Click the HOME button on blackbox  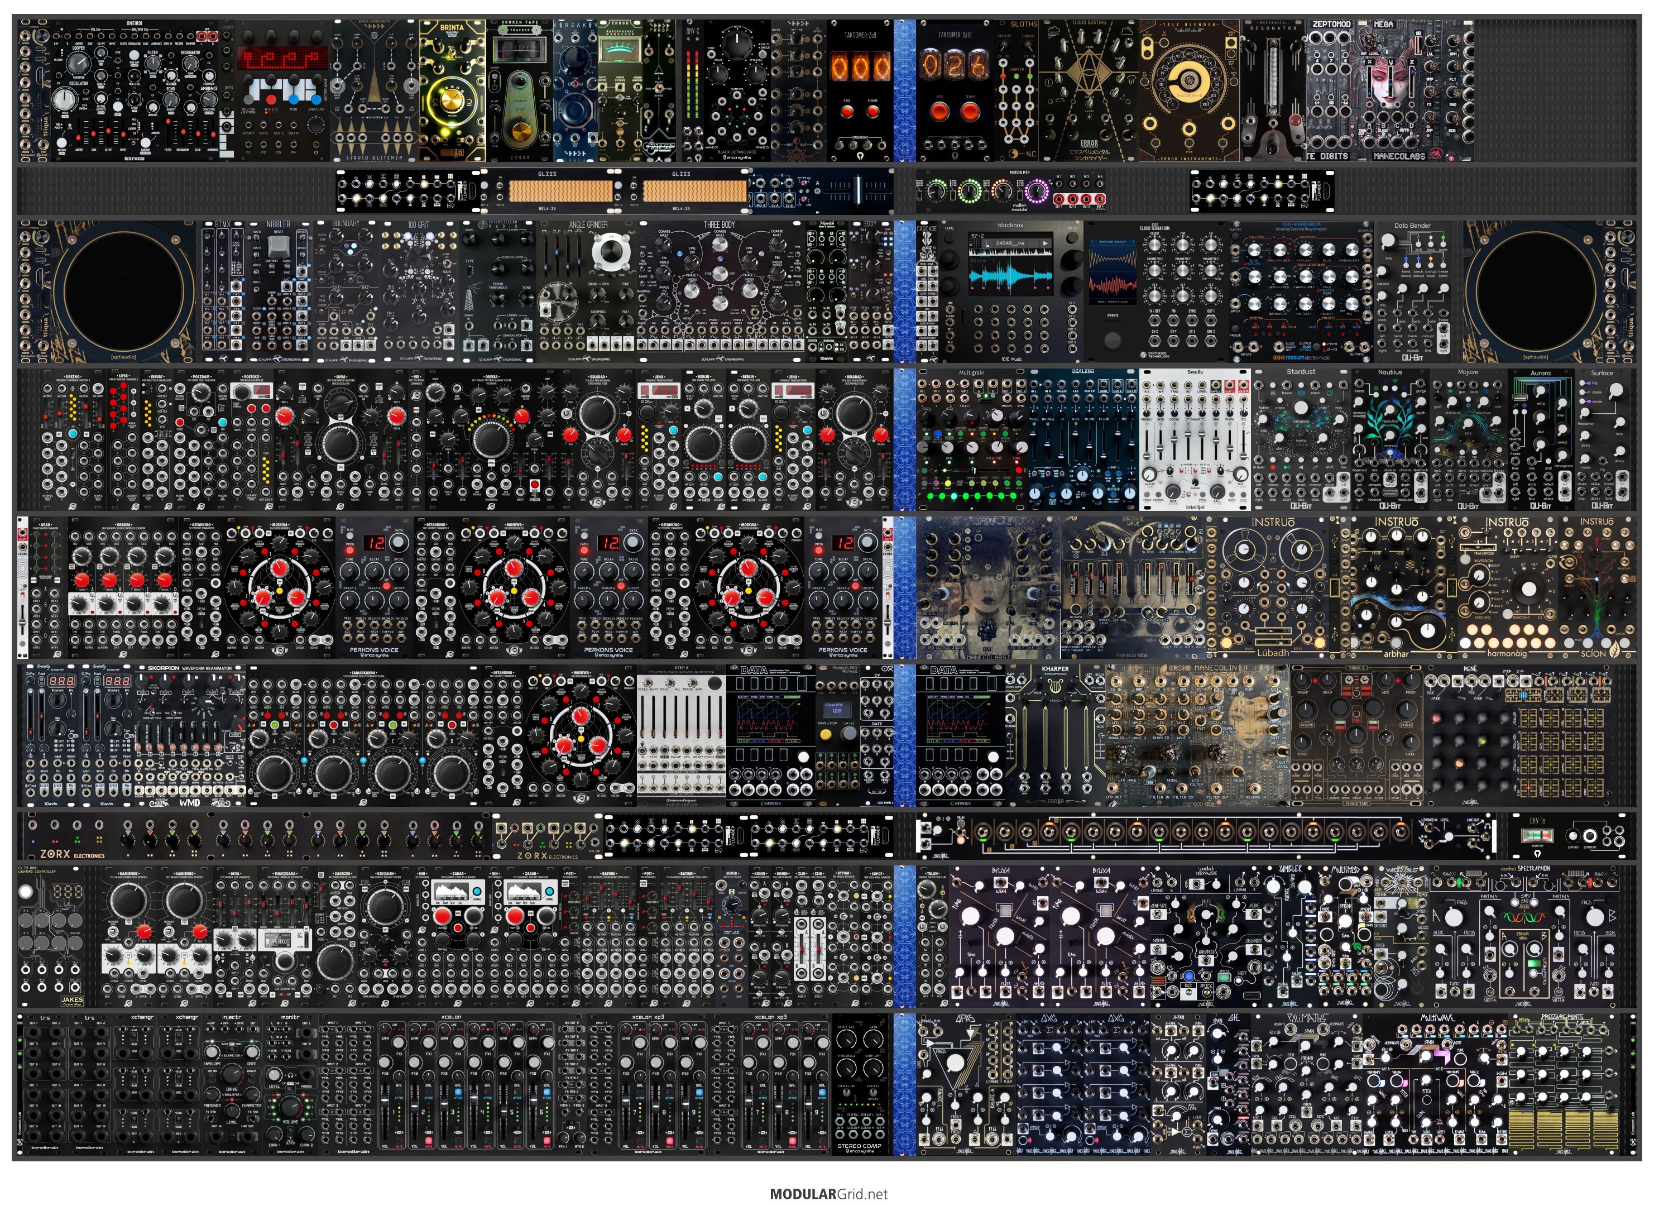[x=950, y=238]
